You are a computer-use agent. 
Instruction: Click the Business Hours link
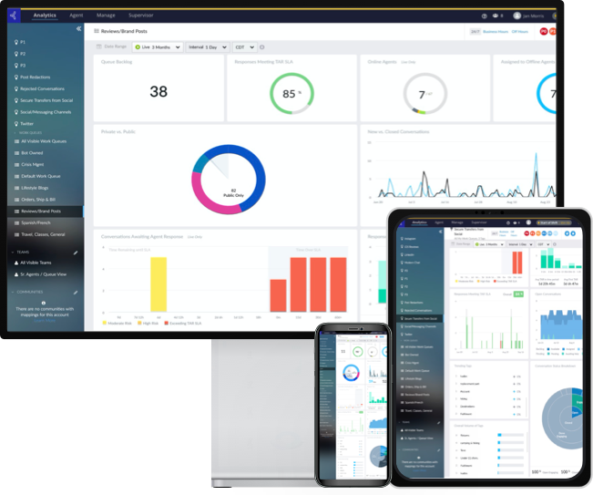[495, 31]
